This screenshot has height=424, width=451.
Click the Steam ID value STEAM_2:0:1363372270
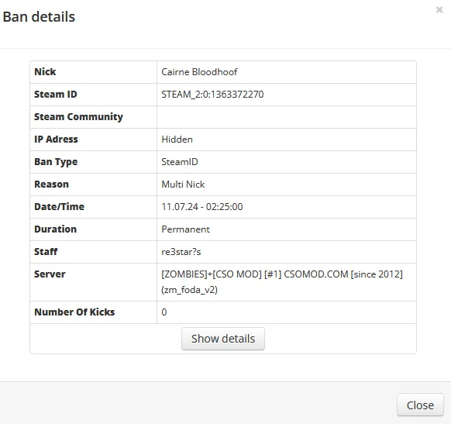point(212,95)
